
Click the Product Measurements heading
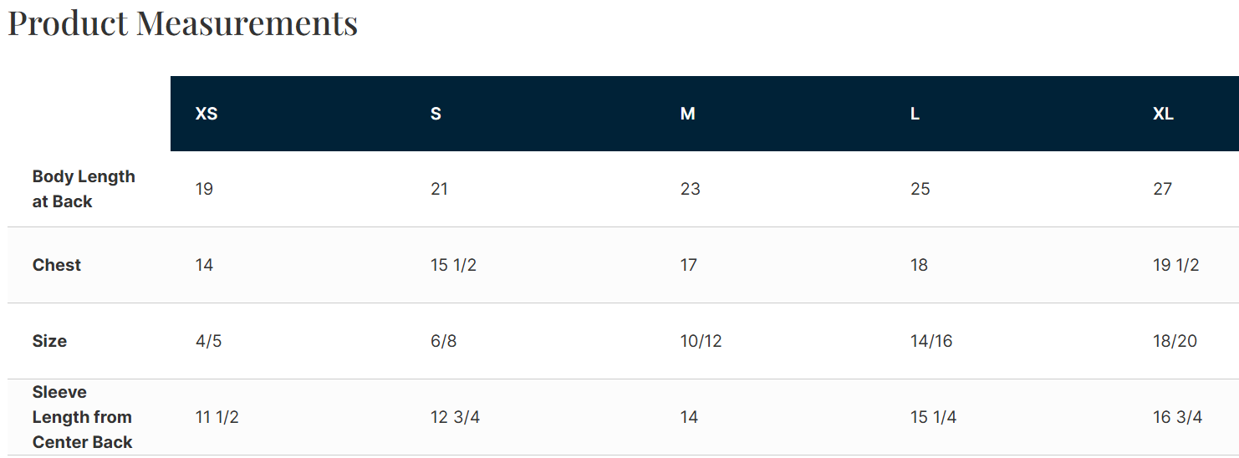(x=183, y=23)
